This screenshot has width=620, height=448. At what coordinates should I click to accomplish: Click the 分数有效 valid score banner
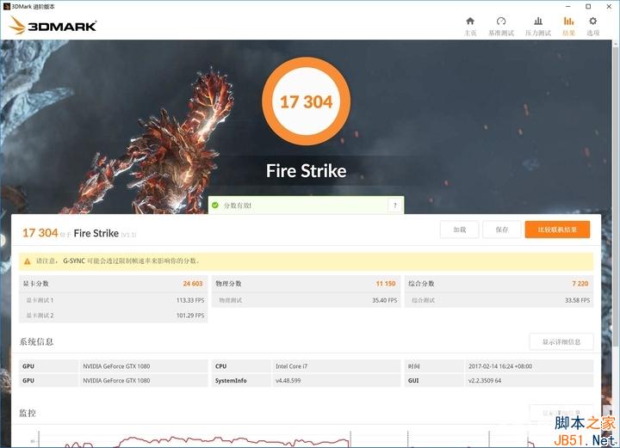306,206
